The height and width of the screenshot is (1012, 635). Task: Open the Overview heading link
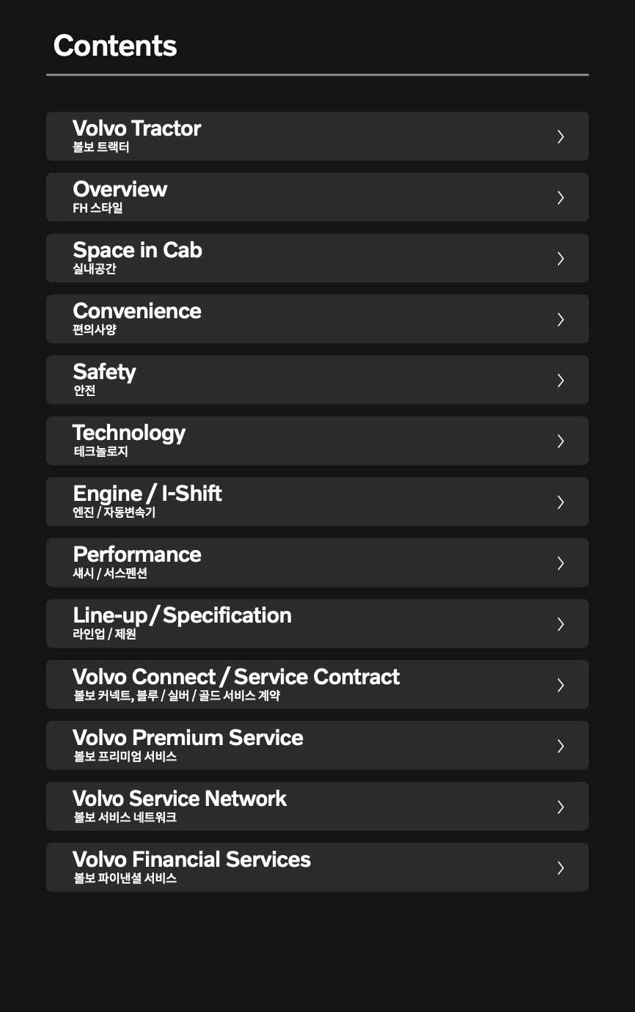coord(120,189)
